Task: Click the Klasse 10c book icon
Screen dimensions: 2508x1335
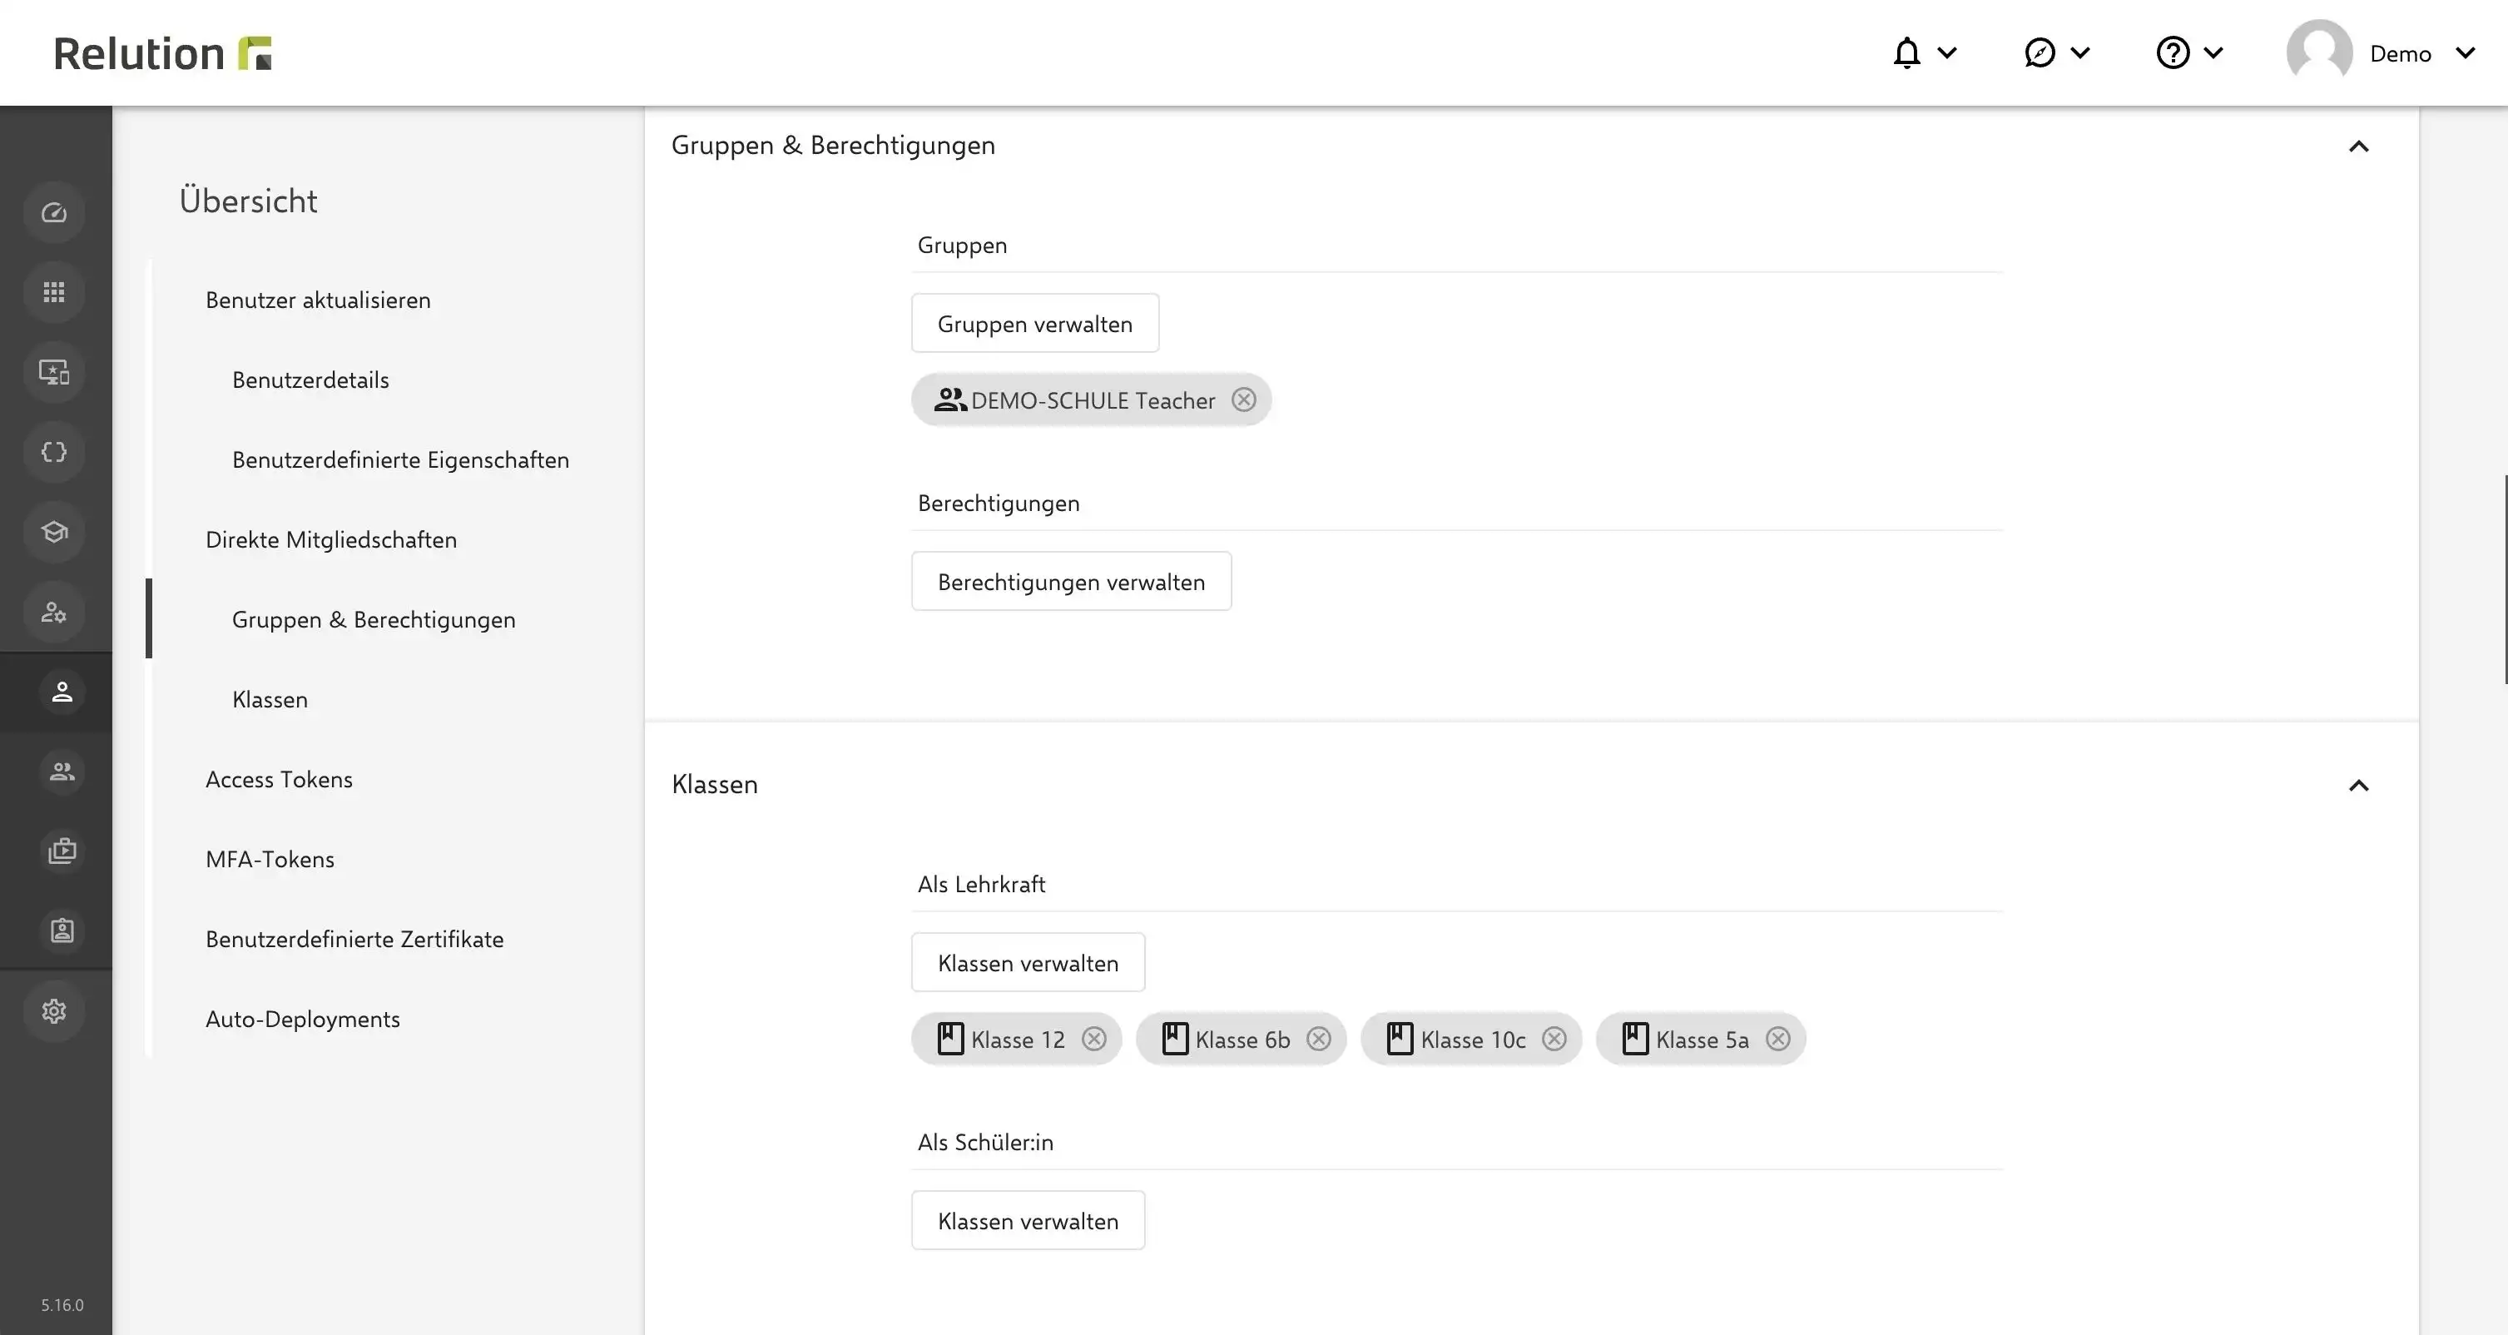Action: tap(1400, 1039)
